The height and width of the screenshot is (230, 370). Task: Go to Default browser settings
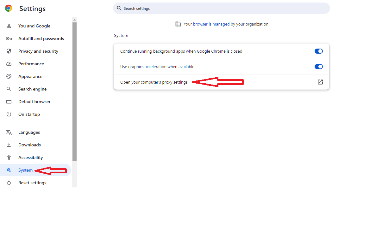(34, 102)
